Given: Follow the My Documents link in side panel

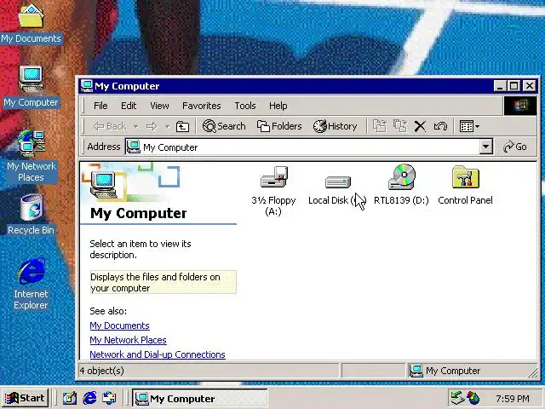Looking at the screenshot, I should (x=119, y=325).
